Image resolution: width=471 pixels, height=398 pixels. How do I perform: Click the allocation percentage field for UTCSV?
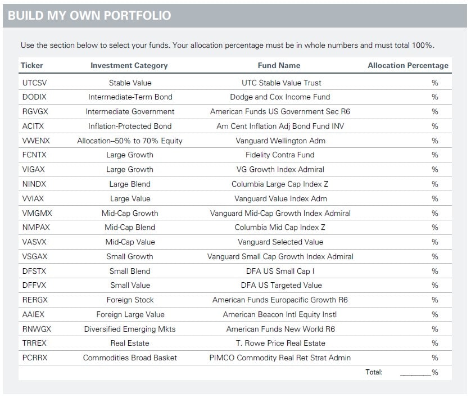(x=422, y=83)
